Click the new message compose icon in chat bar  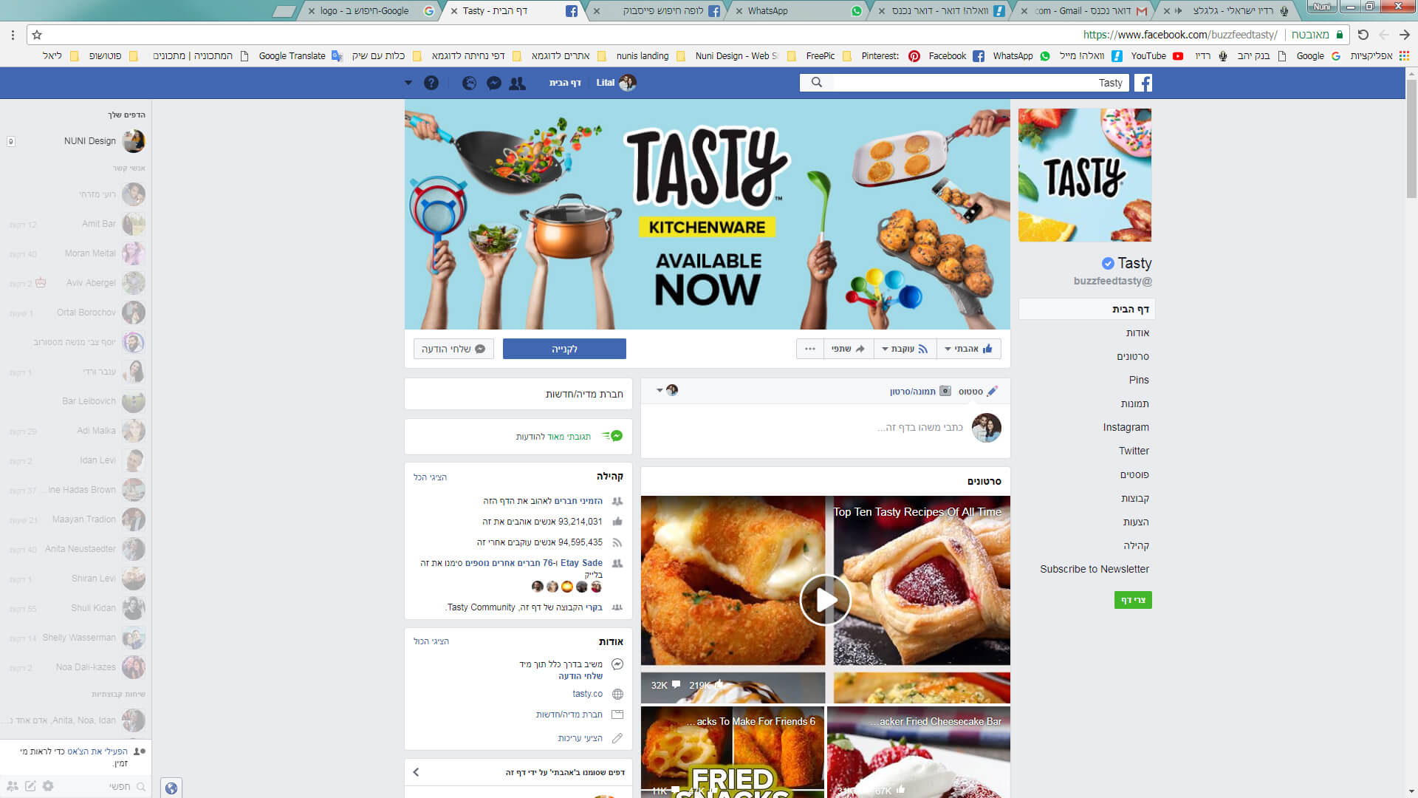click(30, 786)
